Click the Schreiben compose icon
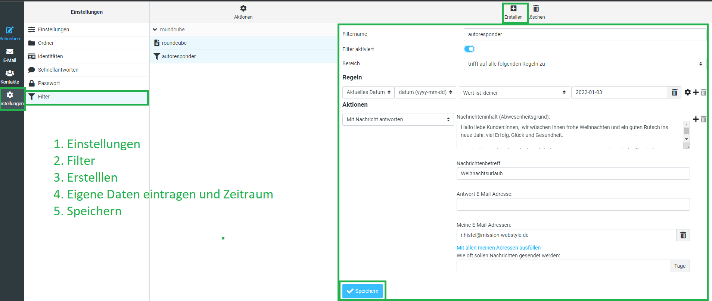Image resolution: width=712 pixels, height=301 pixels. 10,30
